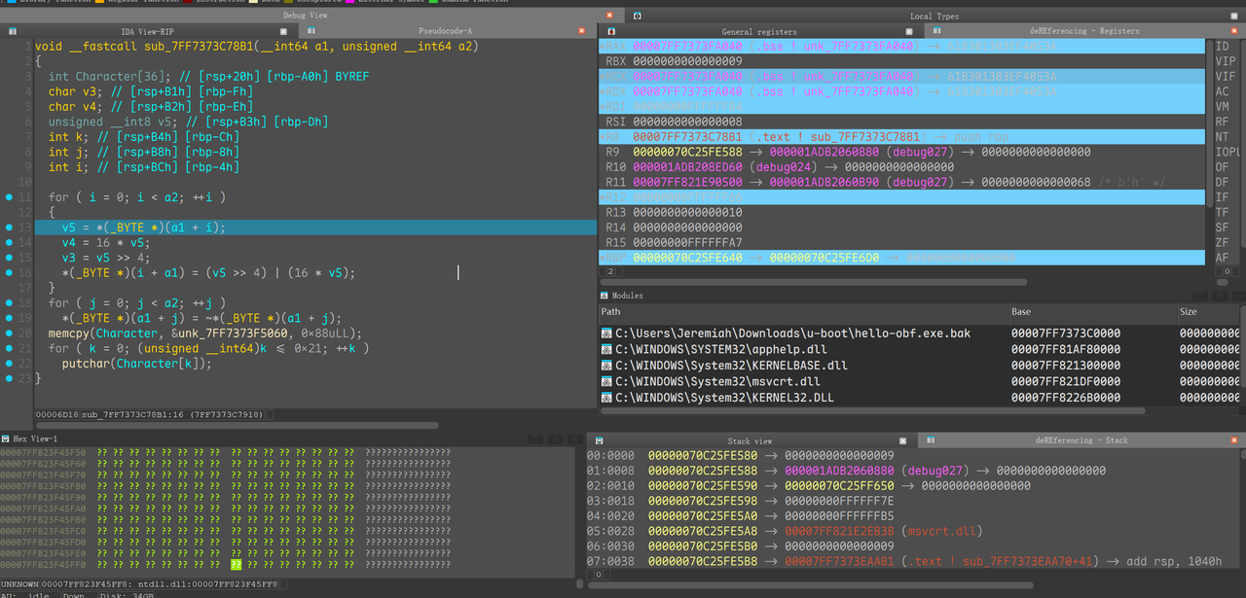The height and width of the screenshot is (598, 1246).
Task: Close the IDA View-RIP tab
Action: click(x=283, y=32)
